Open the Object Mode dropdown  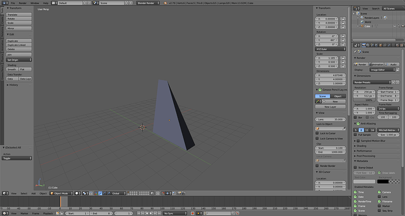point(61,193)
